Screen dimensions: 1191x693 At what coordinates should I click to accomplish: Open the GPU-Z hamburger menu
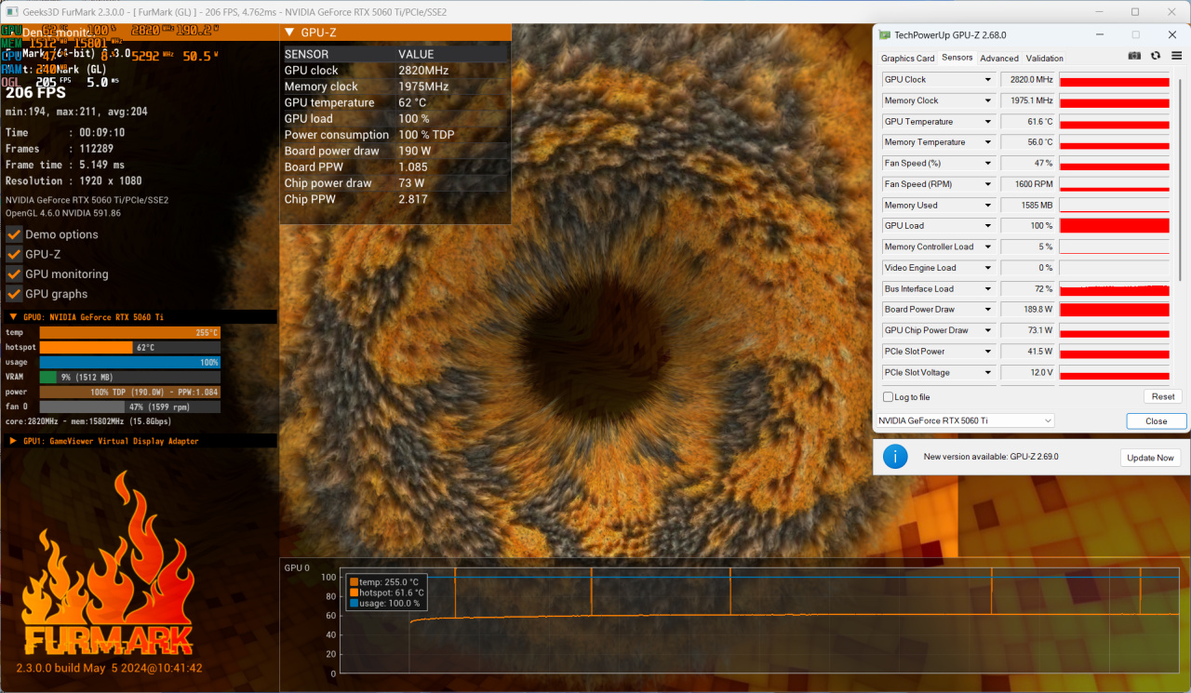(1176, 56)
